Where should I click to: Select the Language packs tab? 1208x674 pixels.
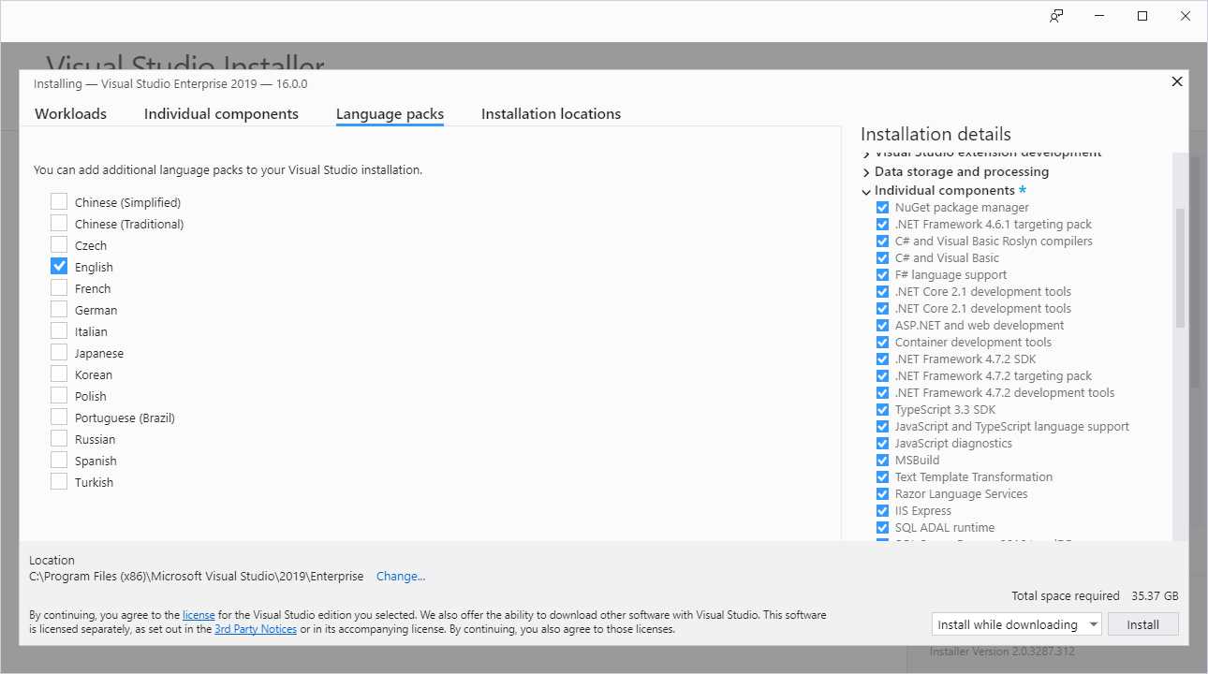390,113
